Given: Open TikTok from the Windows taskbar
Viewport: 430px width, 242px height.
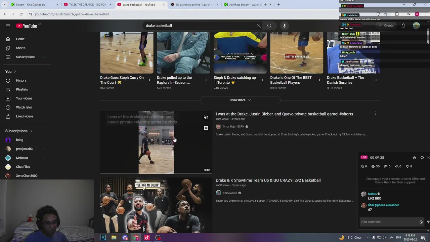Looking at the screenshot, I should [147, 238].
